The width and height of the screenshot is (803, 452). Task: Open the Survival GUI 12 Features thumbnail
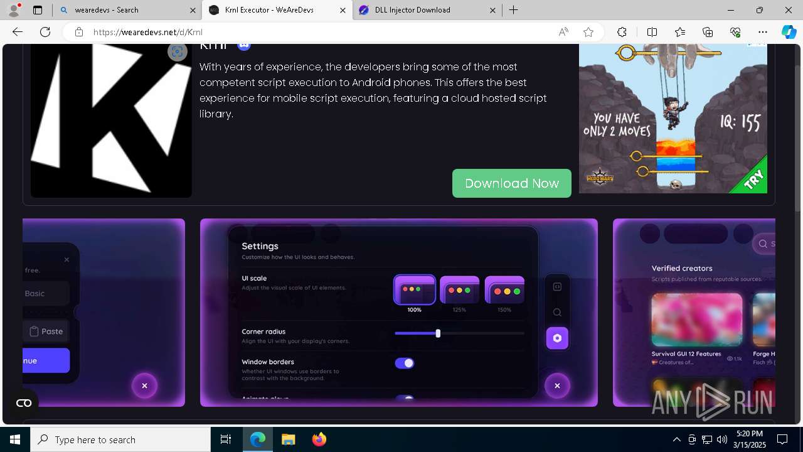click(696, 320)
